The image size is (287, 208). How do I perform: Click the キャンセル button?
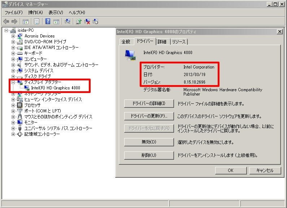[265, 171]
